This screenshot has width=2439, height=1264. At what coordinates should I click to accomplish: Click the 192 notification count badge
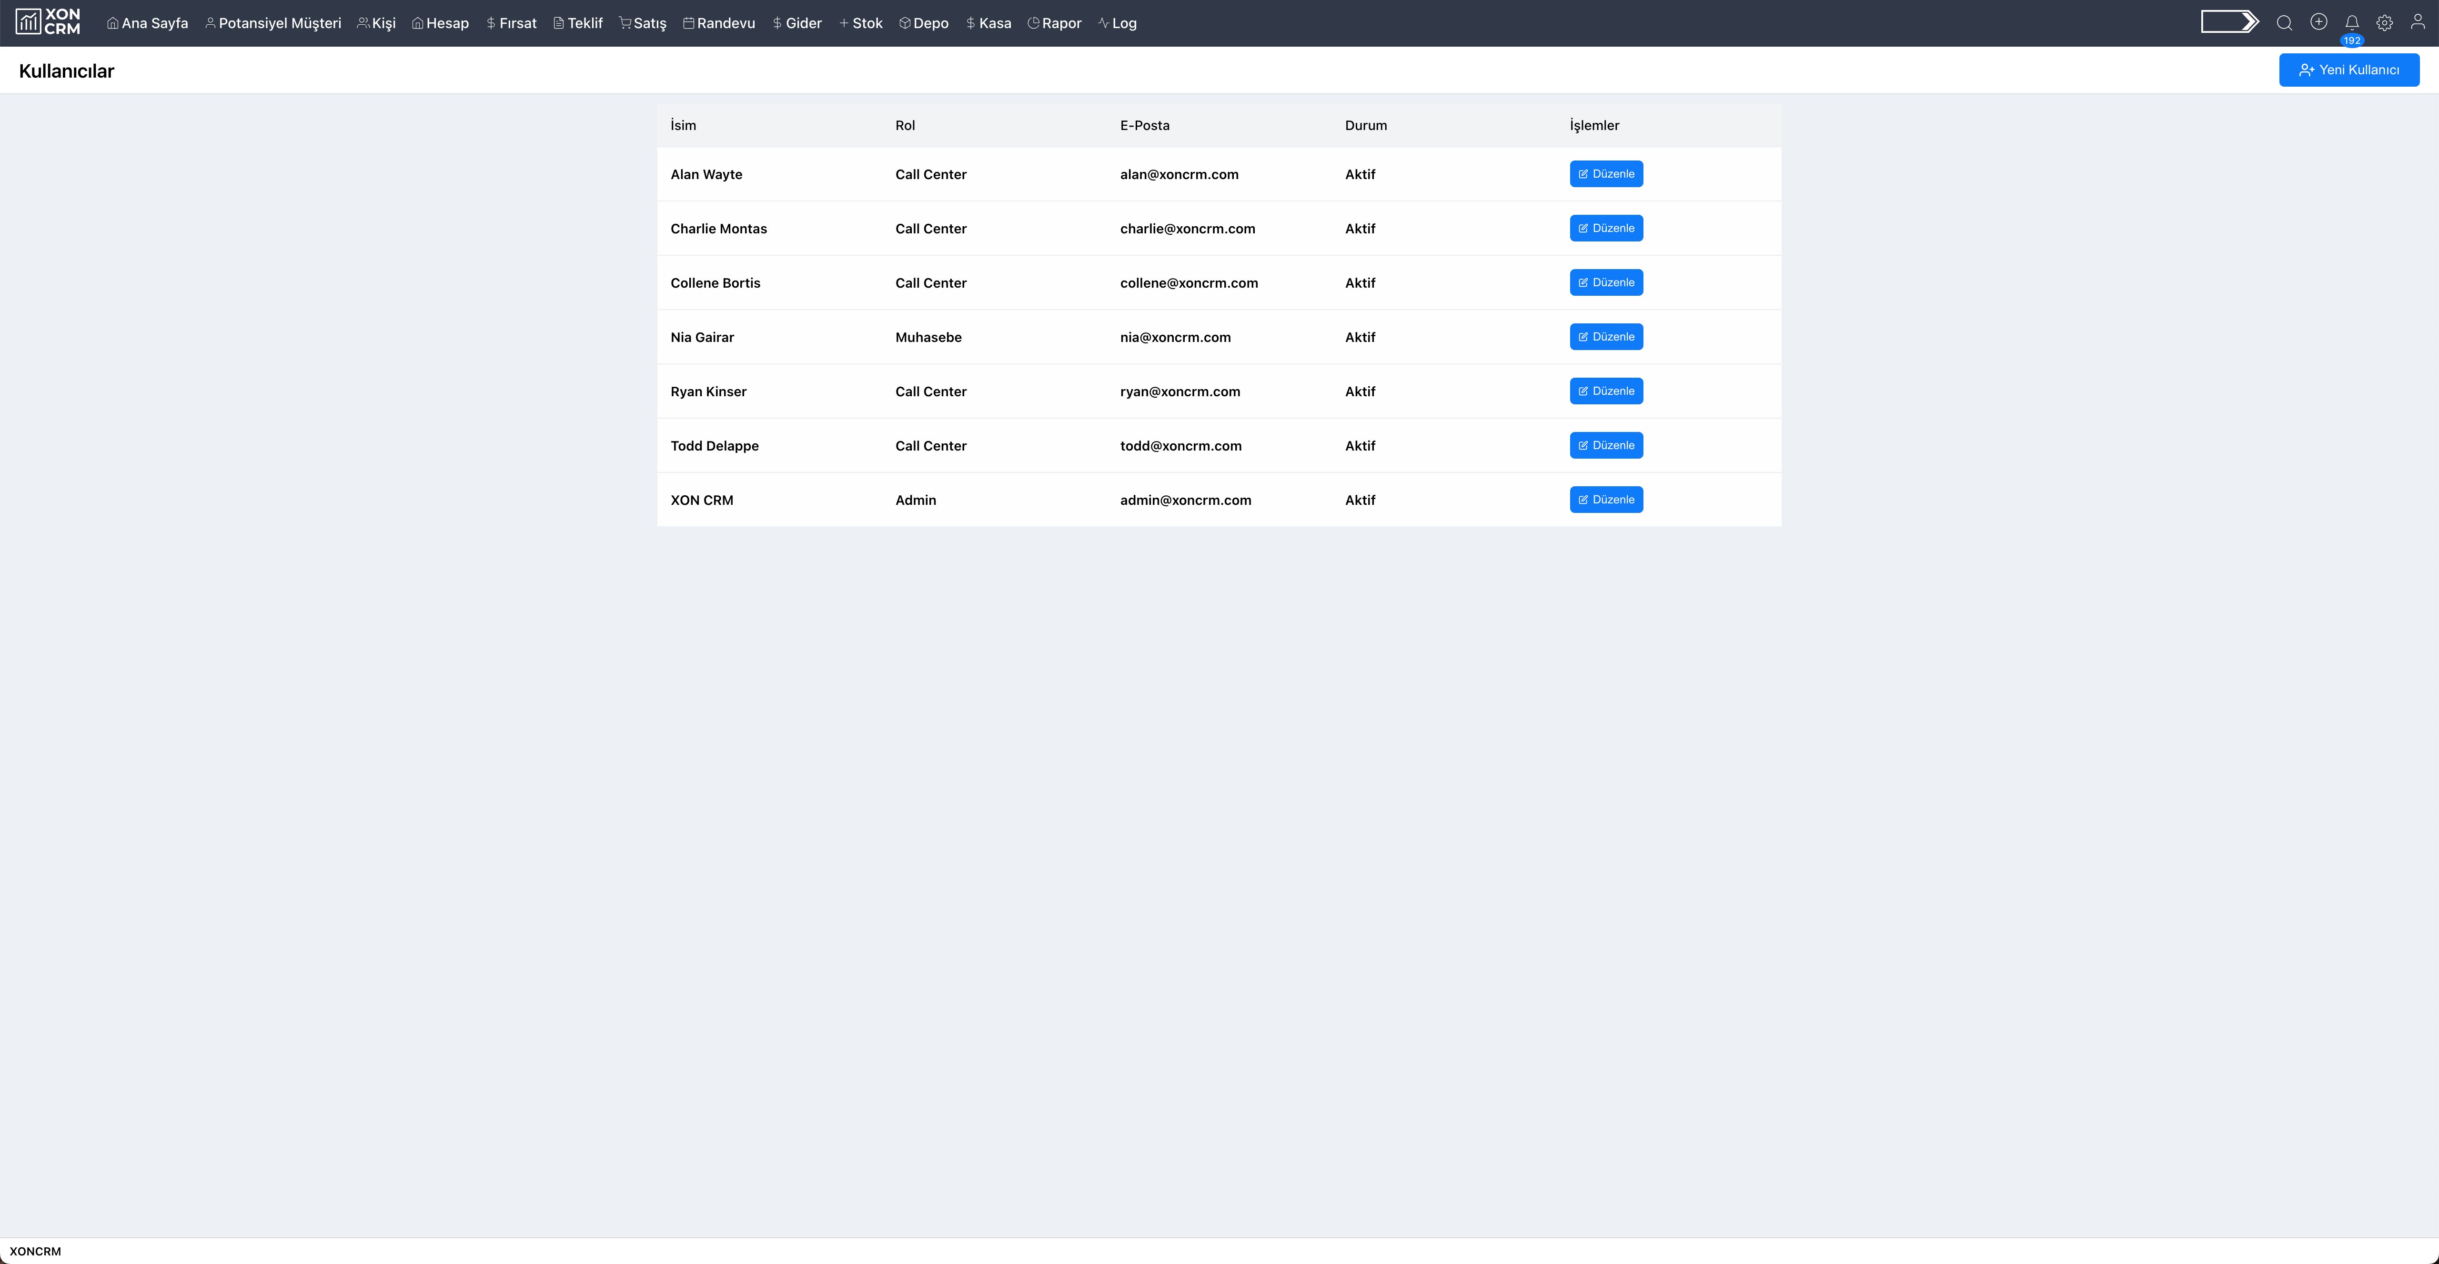point(2352,40)
